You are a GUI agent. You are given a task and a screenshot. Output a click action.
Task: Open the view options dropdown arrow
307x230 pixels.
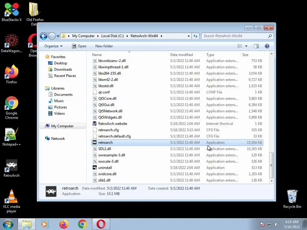point(246,46)
